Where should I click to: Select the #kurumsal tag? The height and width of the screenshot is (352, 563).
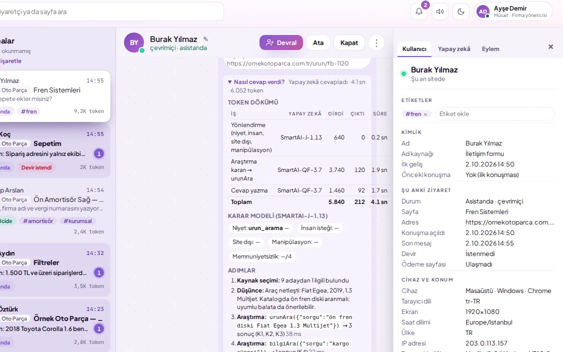[x=77, y=221]
